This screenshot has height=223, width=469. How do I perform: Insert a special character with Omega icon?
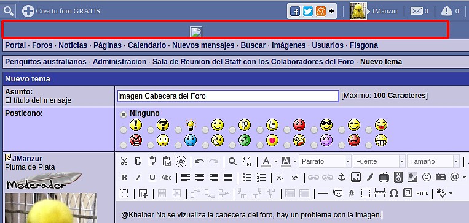click(394, 193)
